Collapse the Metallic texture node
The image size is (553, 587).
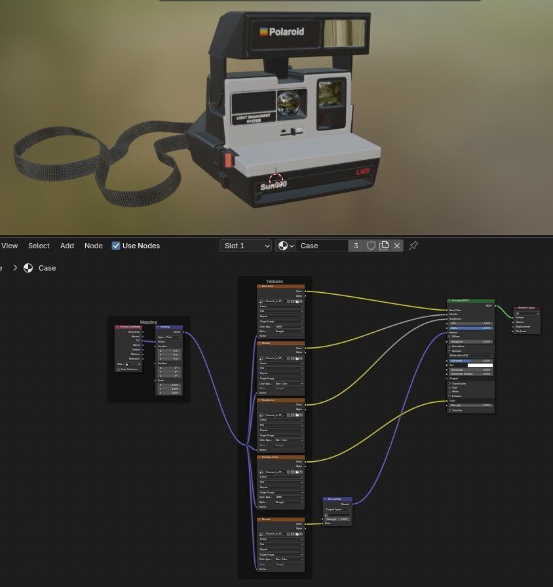(259, 343)
